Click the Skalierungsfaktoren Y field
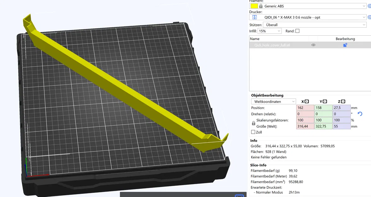Viewport: 371px width, 197px height. pos(323,120)
